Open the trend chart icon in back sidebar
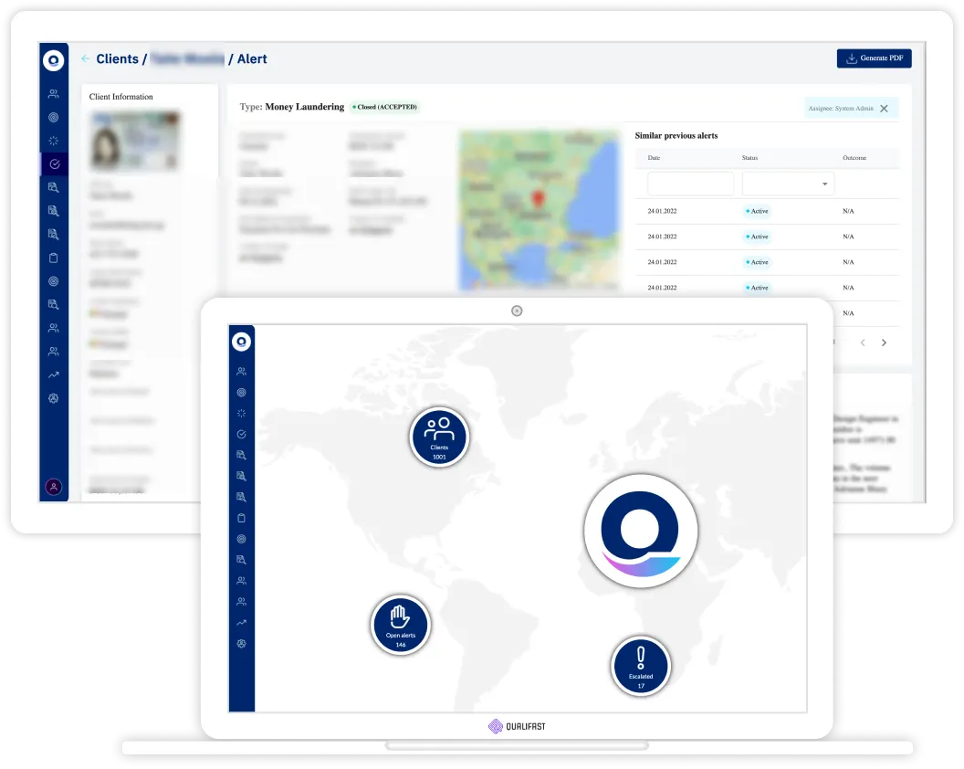 (x=54, y=374)
